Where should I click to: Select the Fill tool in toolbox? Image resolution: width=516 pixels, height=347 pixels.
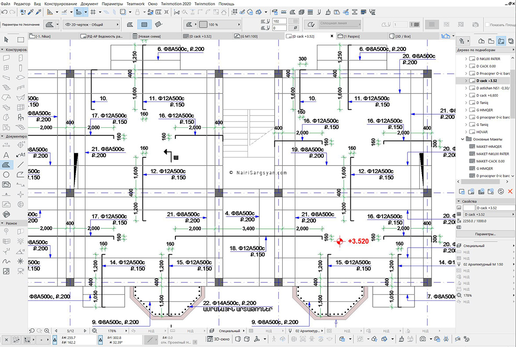pos(6,164)
